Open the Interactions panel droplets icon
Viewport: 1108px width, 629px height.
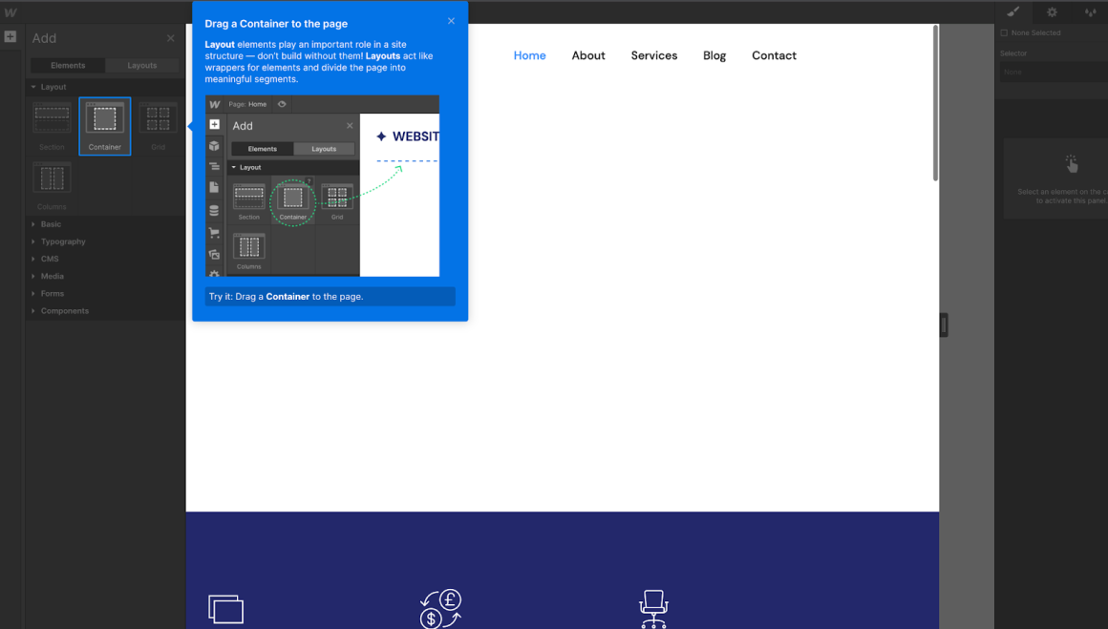pos(1092,13)
